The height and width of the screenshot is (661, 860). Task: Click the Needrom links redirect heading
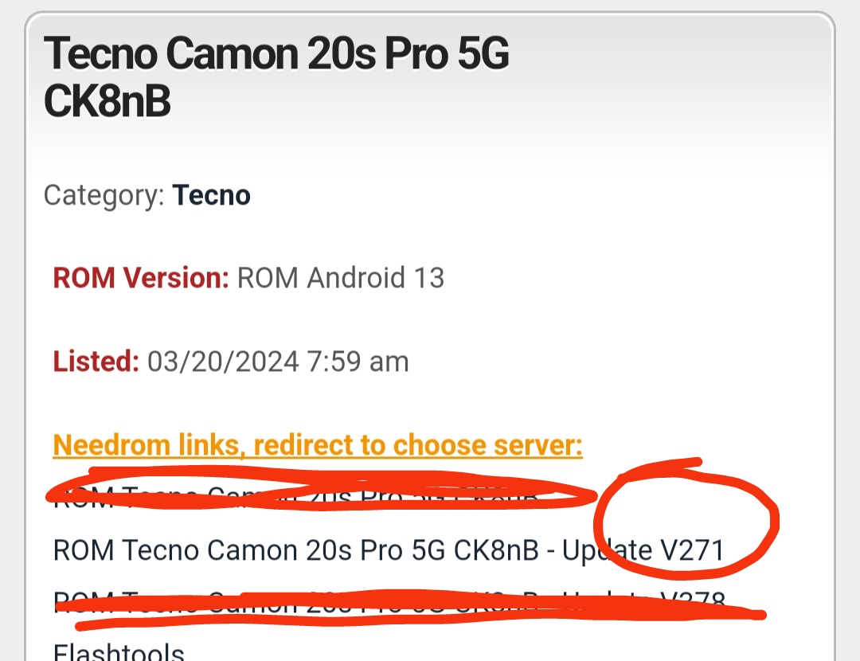pos(318,445)
